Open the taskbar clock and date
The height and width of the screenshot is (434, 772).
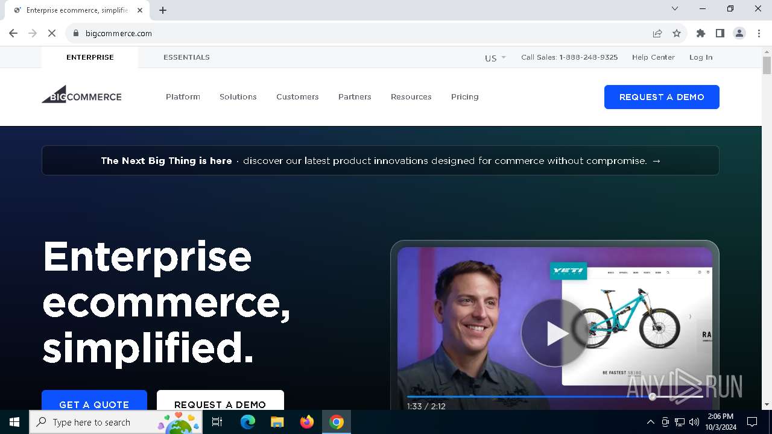(x=720, y=422)
